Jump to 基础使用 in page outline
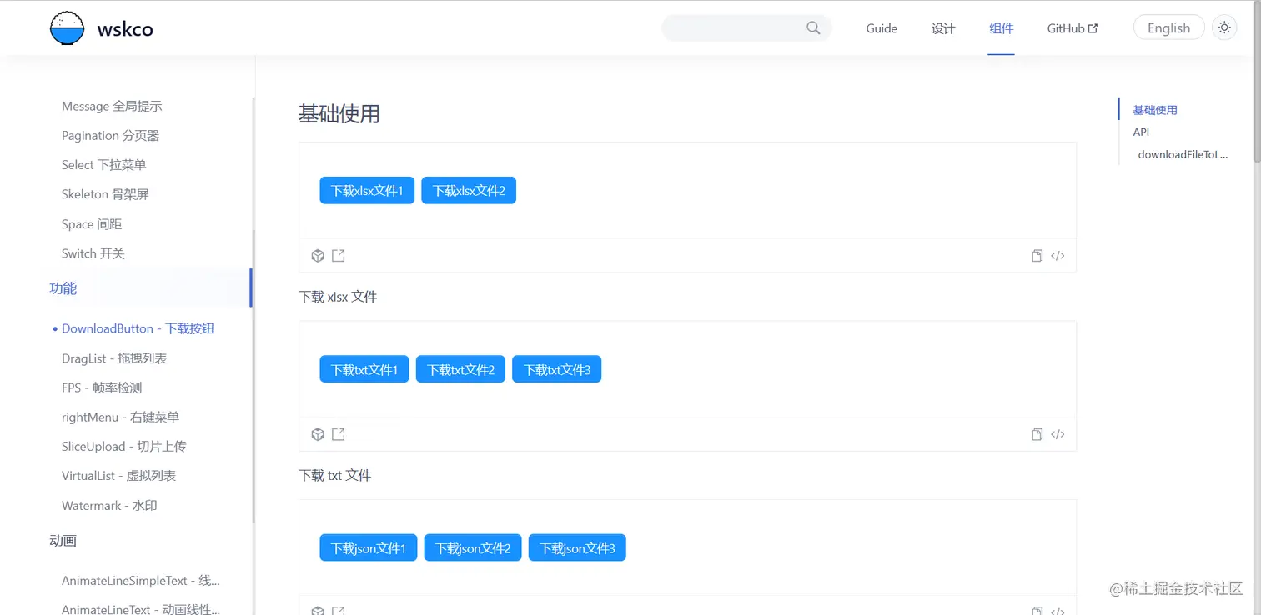Screen dimensions: 1261x615 coord(1155,110)
